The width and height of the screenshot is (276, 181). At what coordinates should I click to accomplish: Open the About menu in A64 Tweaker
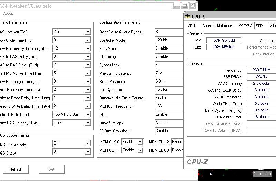point(8,13)
